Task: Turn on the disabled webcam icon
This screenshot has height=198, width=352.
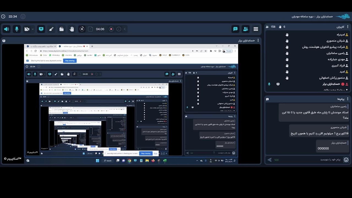Action: point(27,29)
